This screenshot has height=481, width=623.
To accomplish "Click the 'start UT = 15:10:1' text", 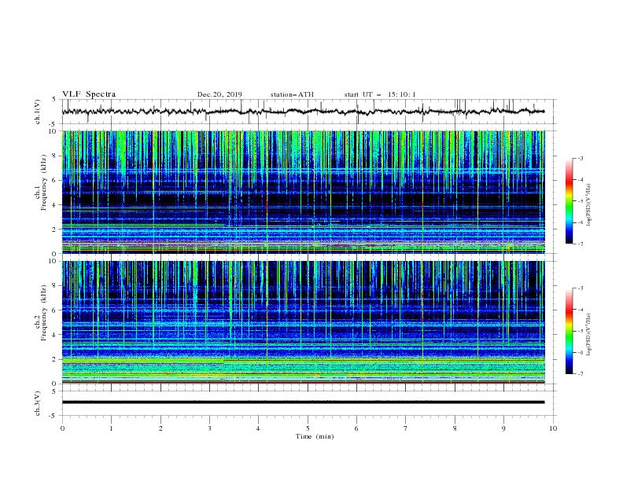I will [379, 94].
